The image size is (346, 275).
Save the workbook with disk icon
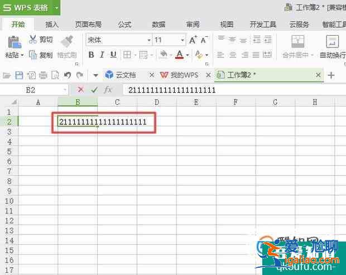tap(19, 75)
